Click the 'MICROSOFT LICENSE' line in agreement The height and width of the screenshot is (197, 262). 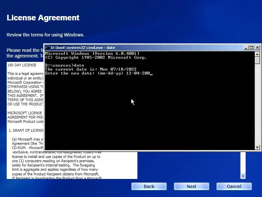point(25,113)
